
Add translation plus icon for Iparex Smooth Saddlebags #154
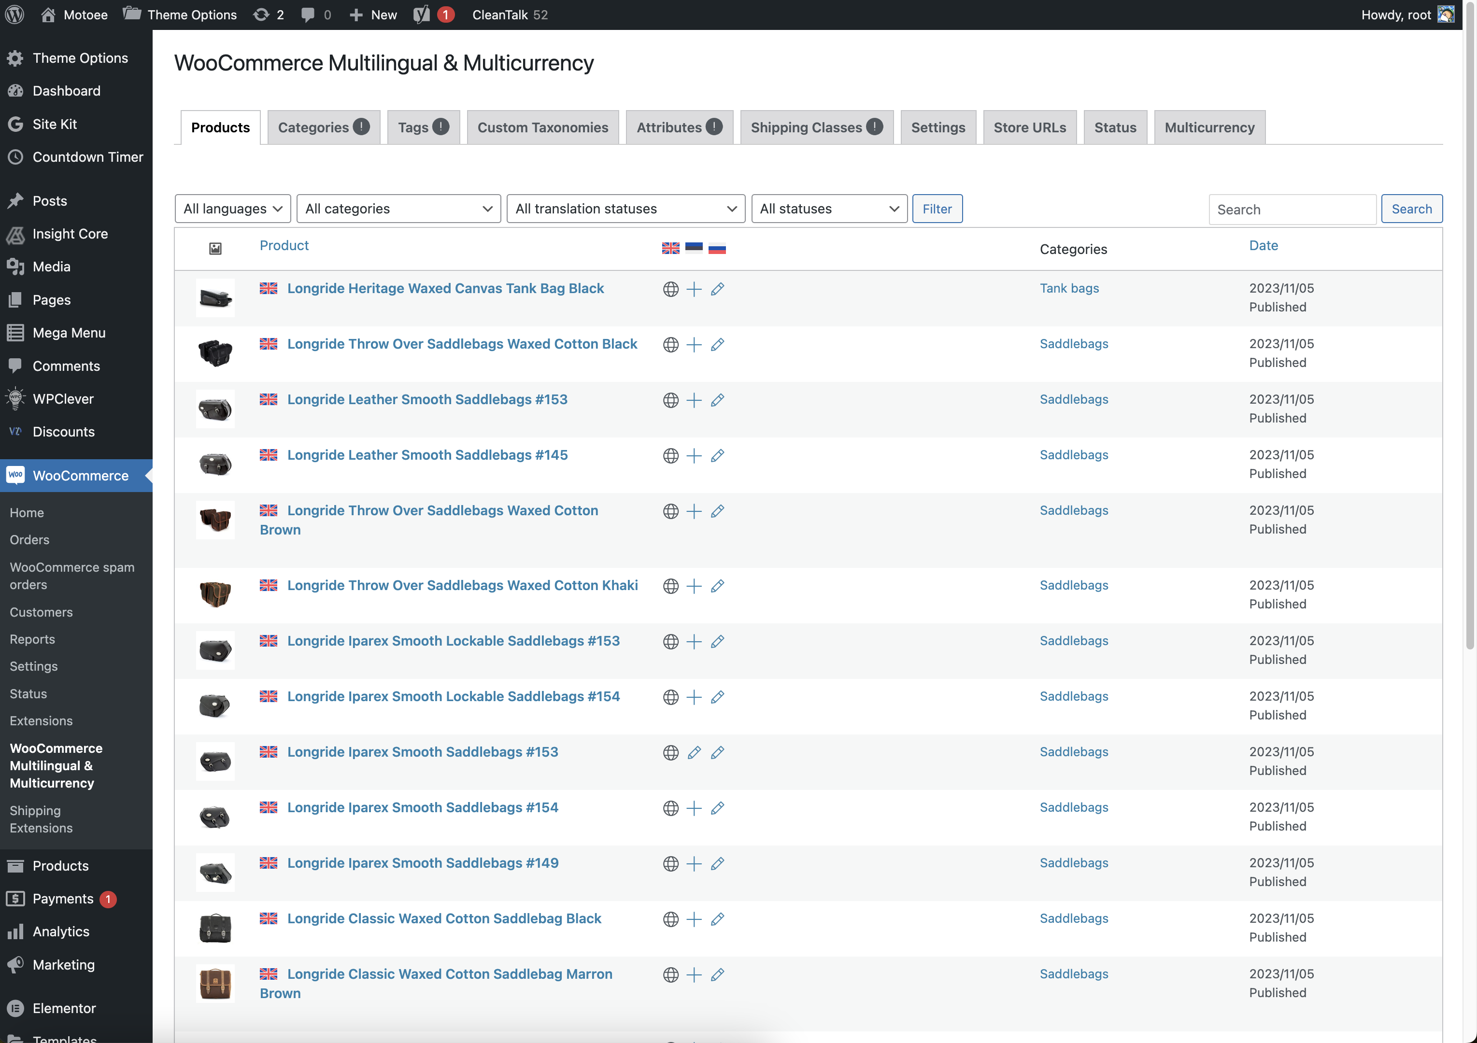[x=694, y=808]
